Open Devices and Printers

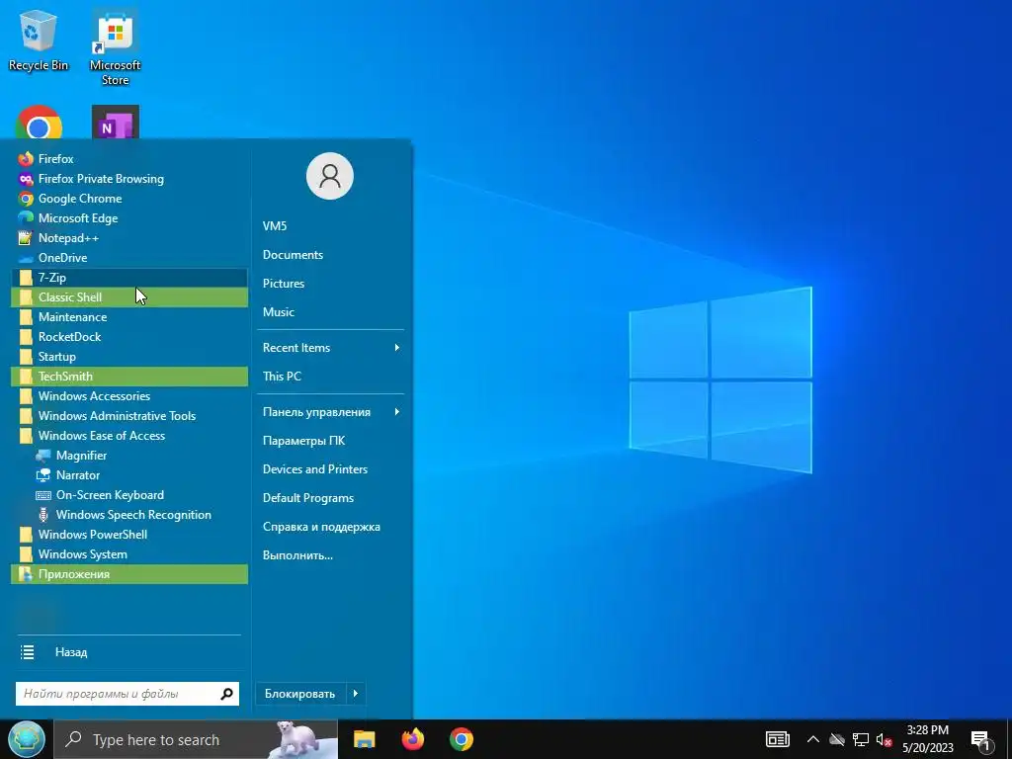coord(330,469)
